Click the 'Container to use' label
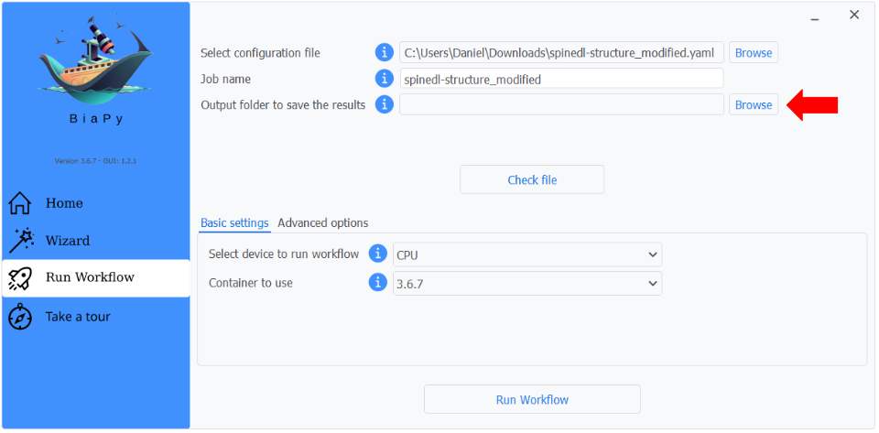Image resolution: width=879 pixels, height=433 pixels. 251,283
